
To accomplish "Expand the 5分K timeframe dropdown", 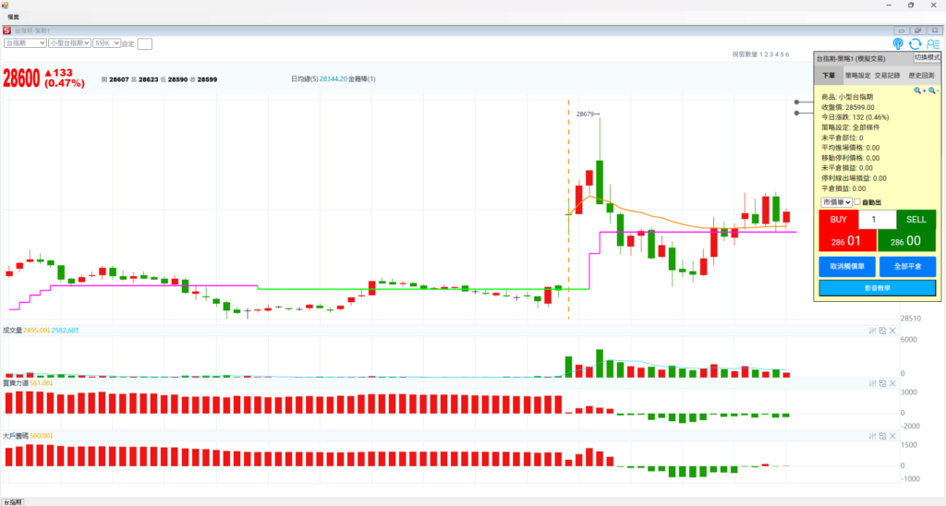I will 107,43.
